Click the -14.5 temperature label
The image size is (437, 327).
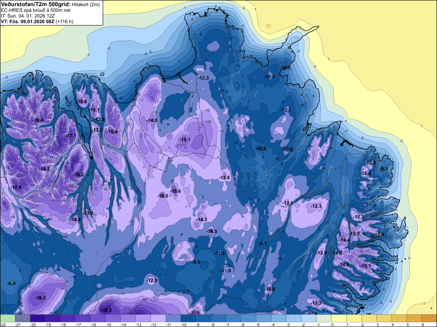[x=152, y=120]
